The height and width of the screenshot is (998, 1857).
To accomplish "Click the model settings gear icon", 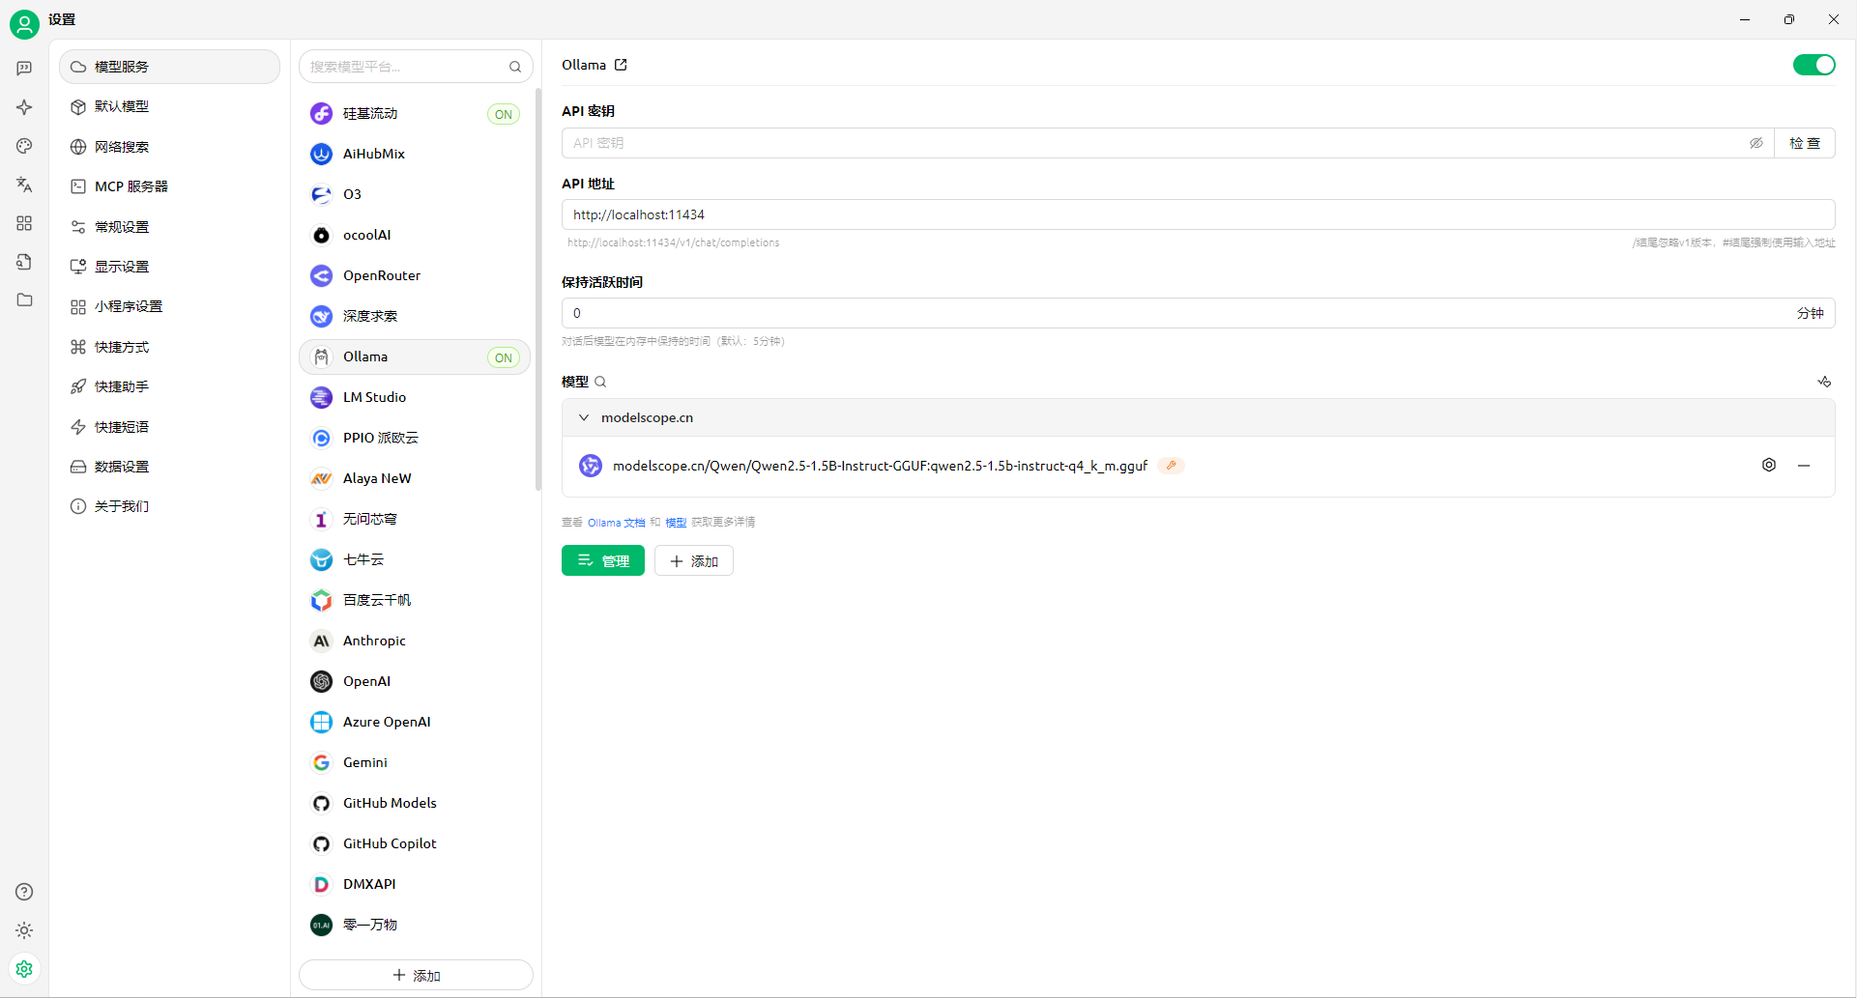I will click(x=1768, y=465).
